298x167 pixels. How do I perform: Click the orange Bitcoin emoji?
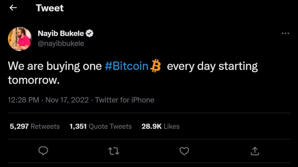point(155,66)
